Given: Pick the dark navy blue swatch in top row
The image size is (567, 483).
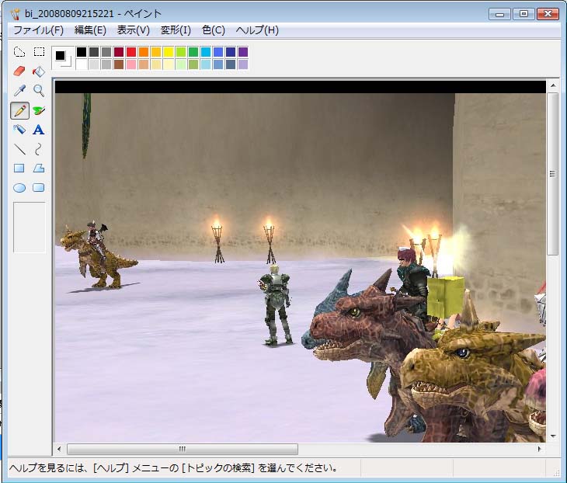Looking at the screenshot, I should [231, 52].
